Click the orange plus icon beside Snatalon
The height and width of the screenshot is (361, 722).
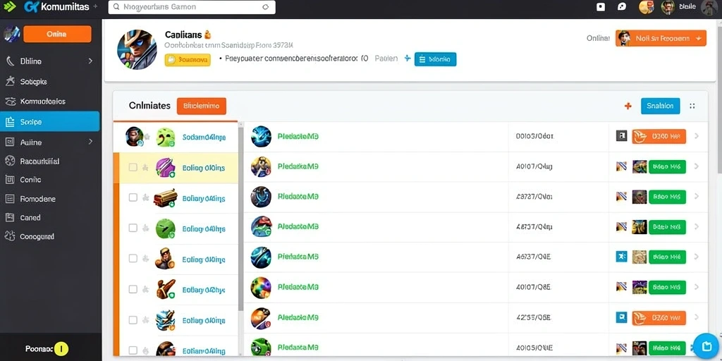(x=628, y=106)
